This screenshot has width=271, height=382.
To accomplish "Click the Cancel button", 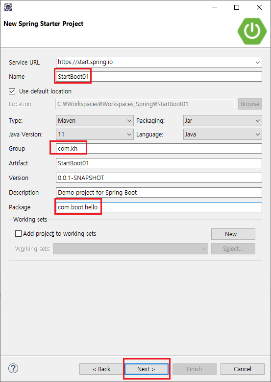I will [243, 369].
